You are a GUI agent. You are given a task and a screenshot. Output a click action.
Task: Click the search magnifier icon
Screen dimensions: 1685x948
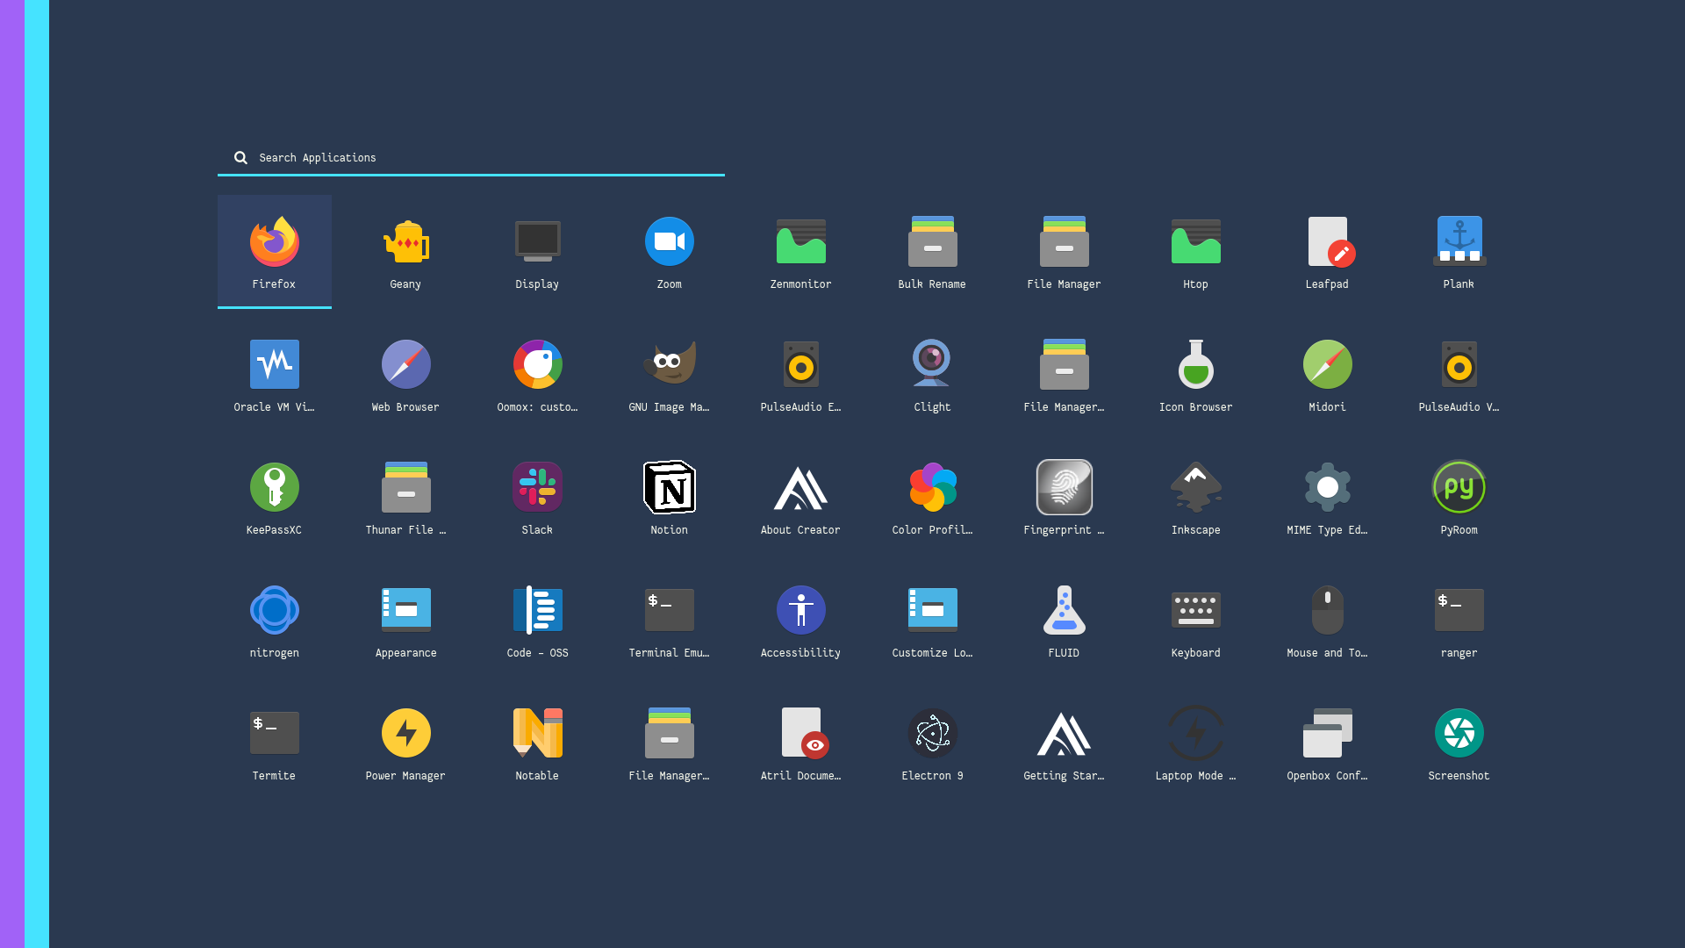coord(240,158)
